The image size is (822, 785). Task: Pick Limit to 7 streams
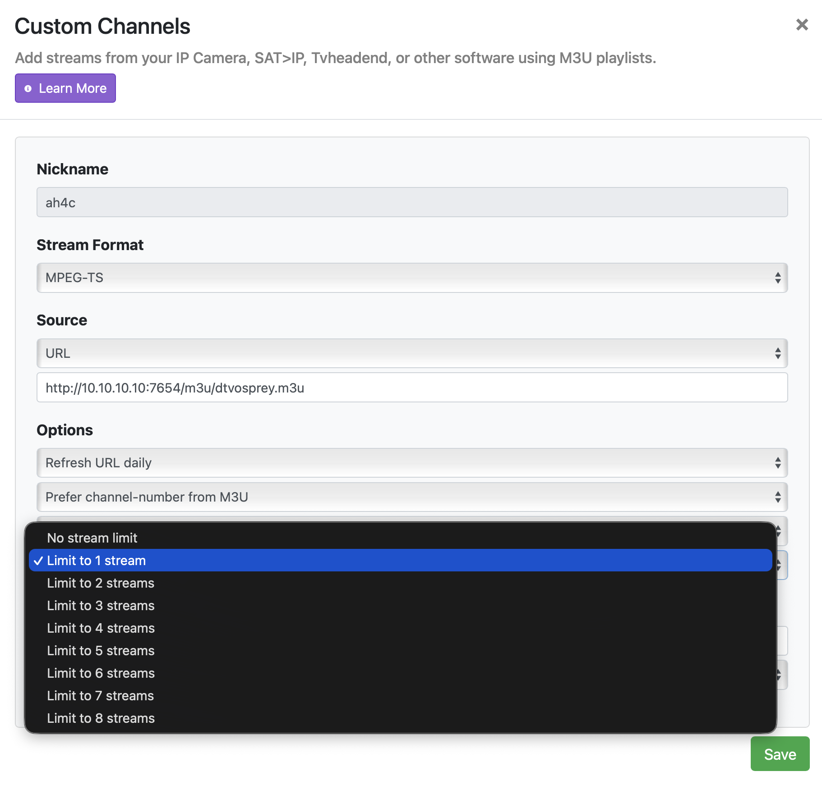(x=101, y=696)
